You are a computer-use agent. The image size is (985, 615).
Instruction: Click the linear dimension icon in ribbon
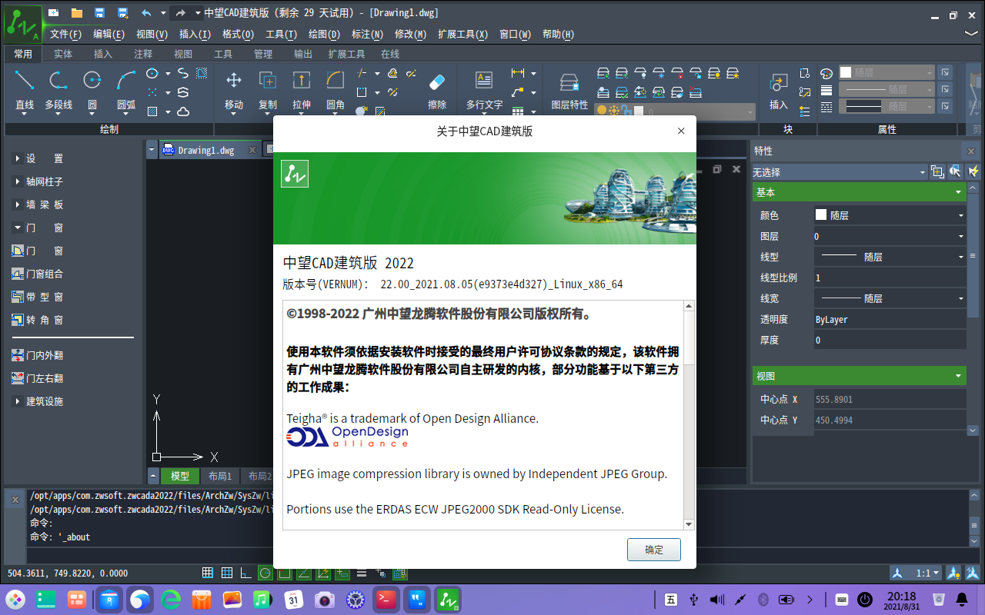coord(518,73)
